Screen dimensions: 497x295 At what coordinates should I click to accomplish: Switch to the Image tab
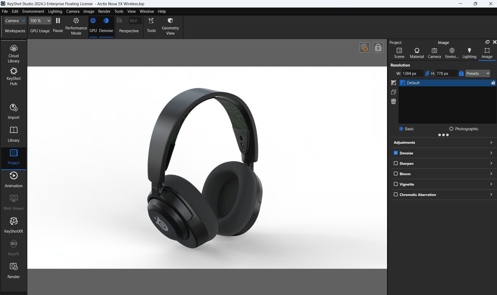[x=487, y=53]
